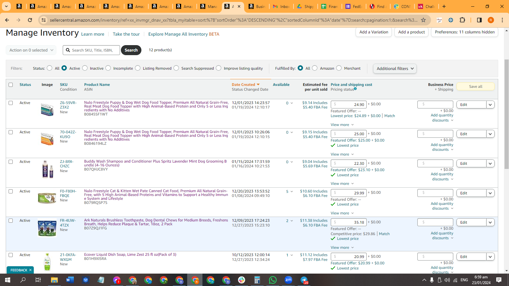This screenshot has height=286, width=509.
Task: Click the Pricing status info icon
Action: click(355, 89)
